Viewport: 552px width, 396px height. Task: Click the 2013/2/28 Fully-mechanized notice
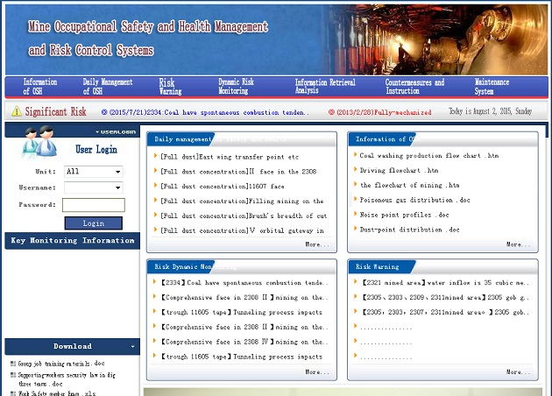coord(384,112)
